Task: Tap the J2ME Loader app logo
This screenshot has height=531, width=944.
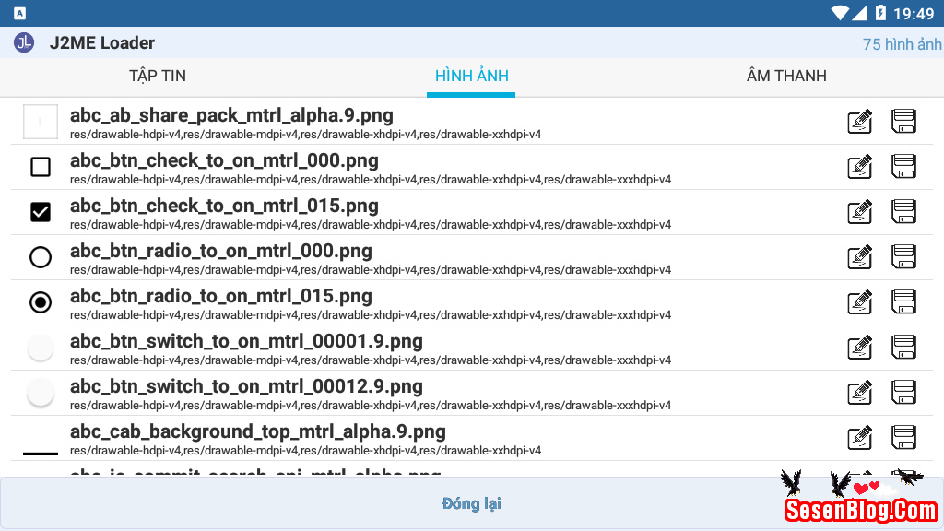Action: click(x=24, y=42)
